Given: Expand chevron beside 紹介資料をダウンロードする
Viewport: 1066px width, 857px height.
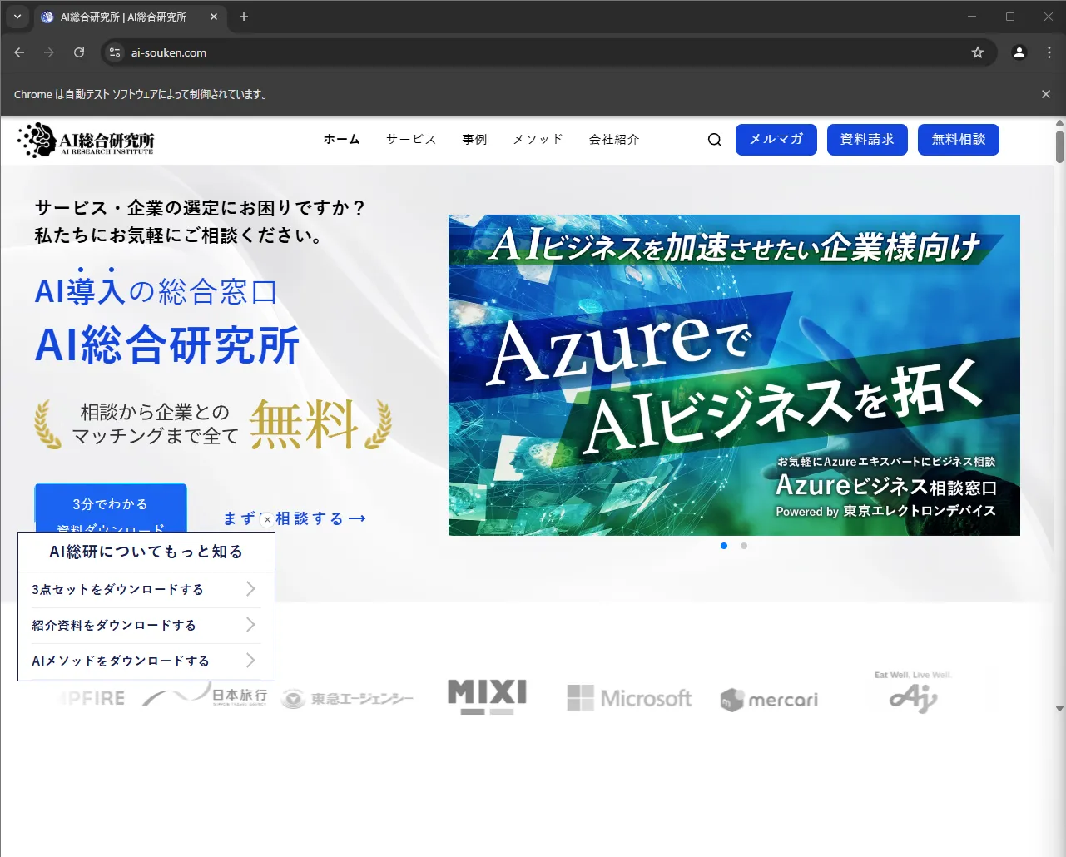Looking at the screenshot, I should [x=250, y=625].
